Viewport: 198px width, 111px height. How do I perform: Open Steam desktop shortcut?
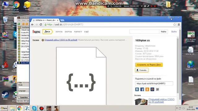(5, 95)
